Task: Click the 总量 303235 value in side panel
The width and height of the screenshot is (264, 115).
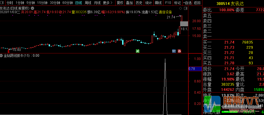Action: (228, 84)
